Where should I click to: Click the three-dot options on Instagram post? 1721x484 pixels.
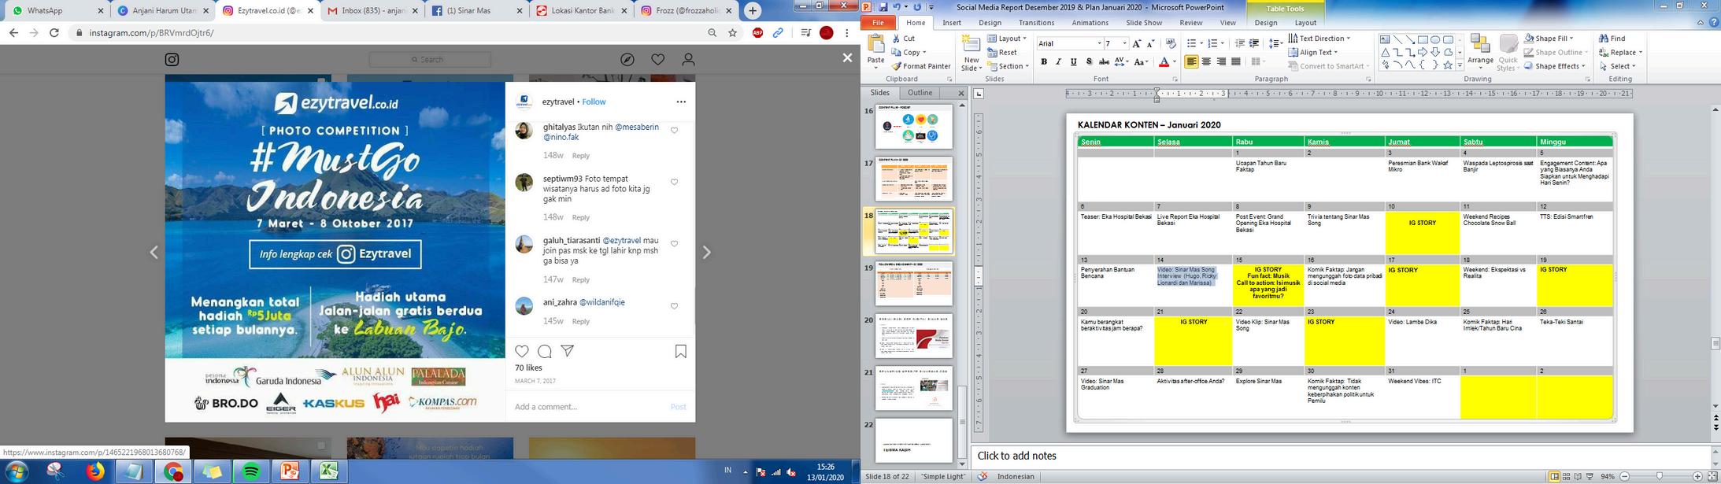(681, 102)
